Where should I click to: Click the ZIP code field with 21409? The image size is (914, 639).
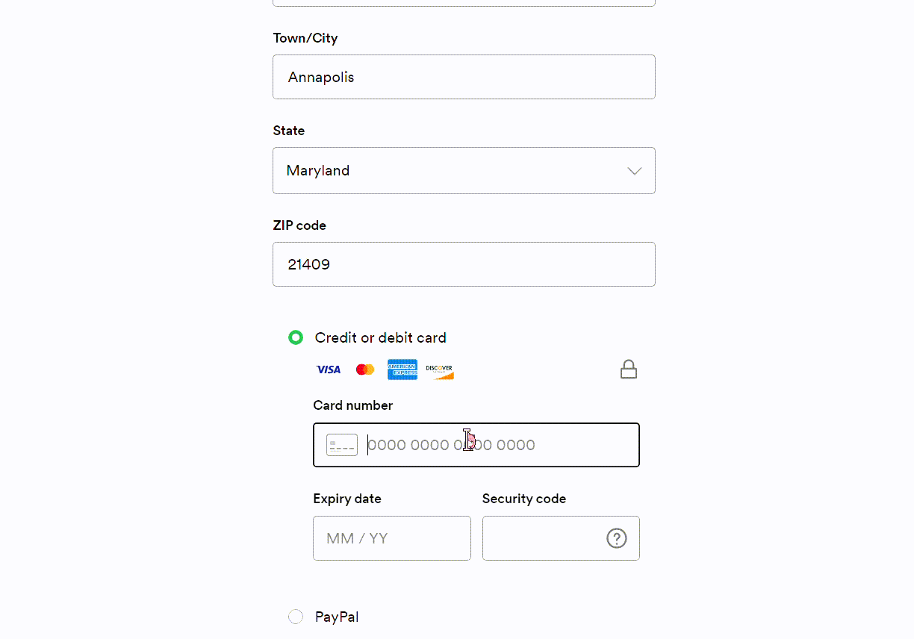tap(463, 264)
